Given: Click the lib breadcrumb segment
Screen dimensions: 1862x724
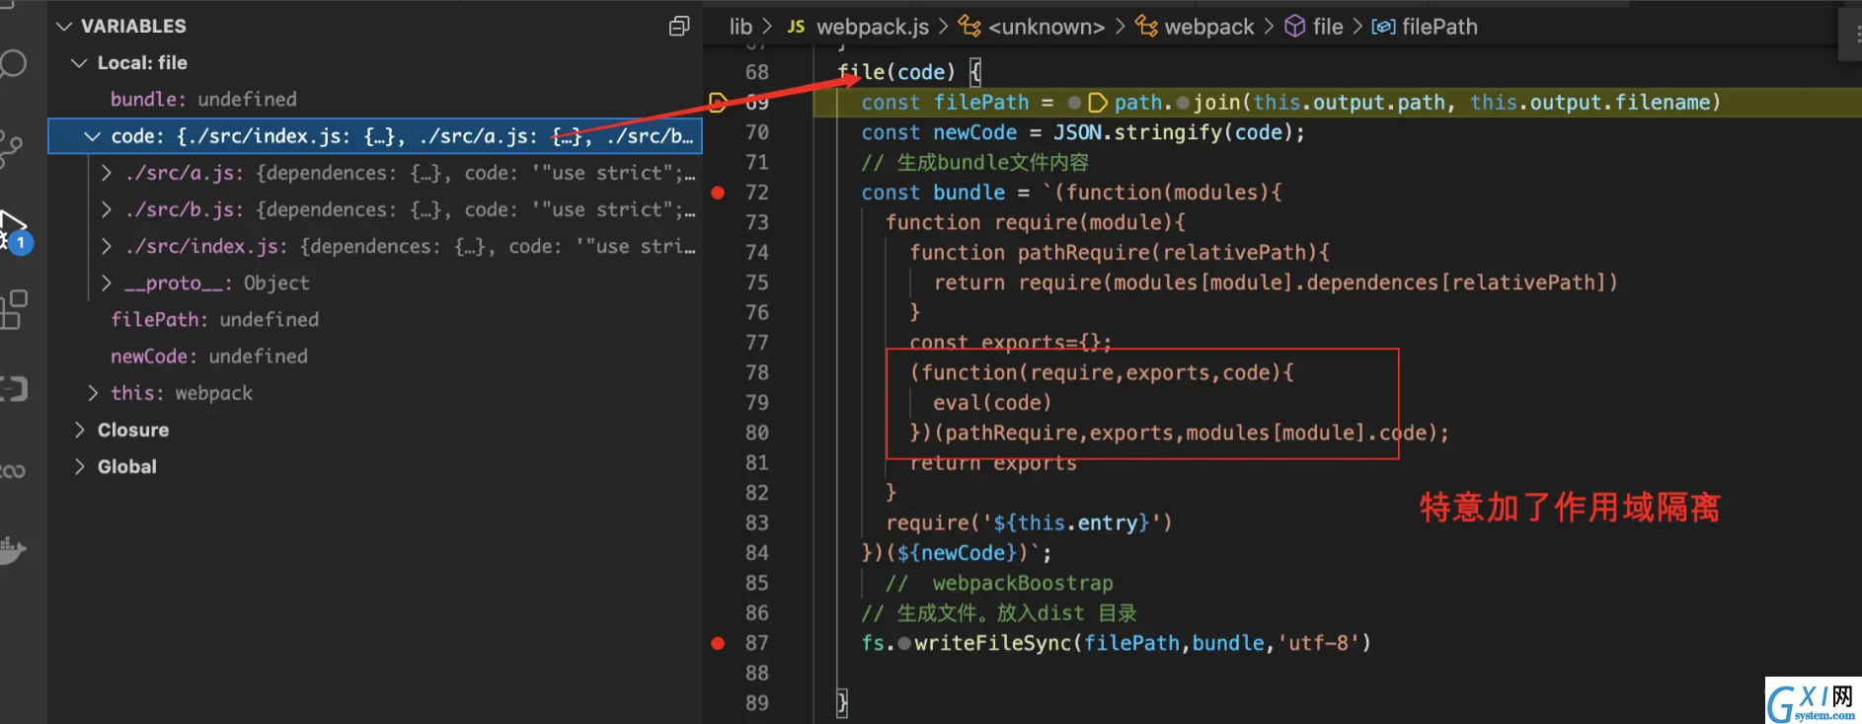Looking at the screenshot, I should [x=740, y=27].
